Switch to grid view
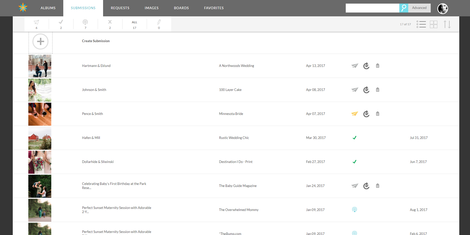This screenshot has width=470, height=235. point(434,24)
